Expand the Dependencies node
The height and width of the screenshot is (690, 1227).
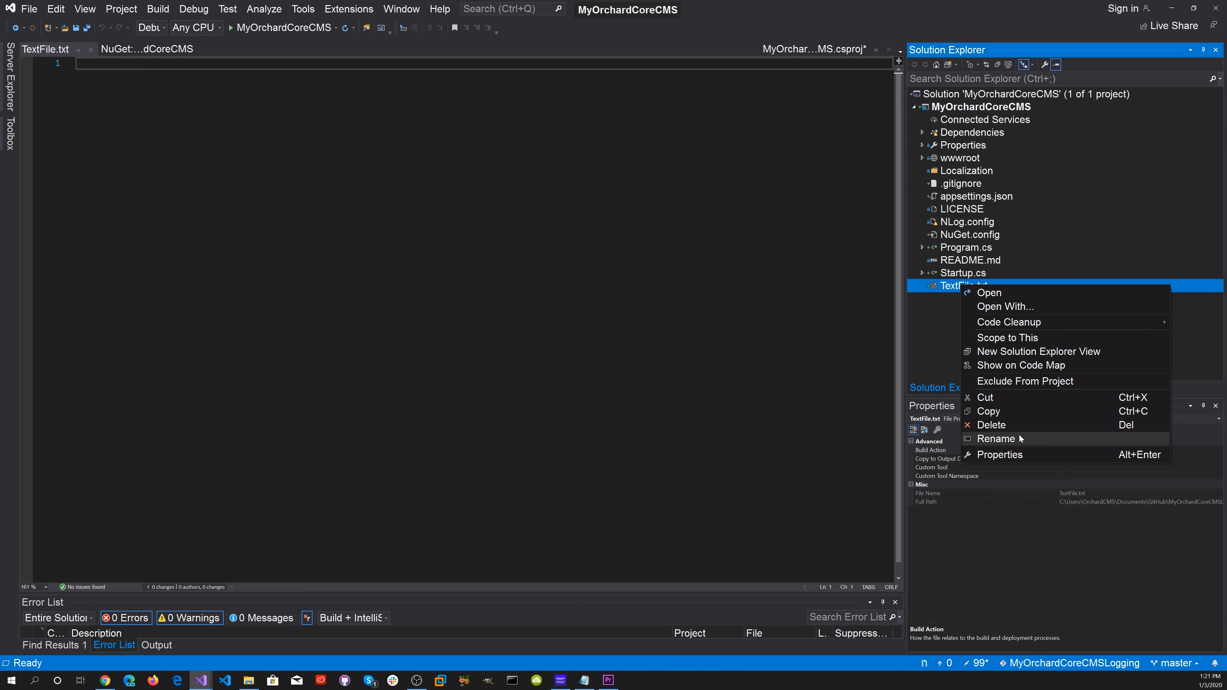[922, 132]
